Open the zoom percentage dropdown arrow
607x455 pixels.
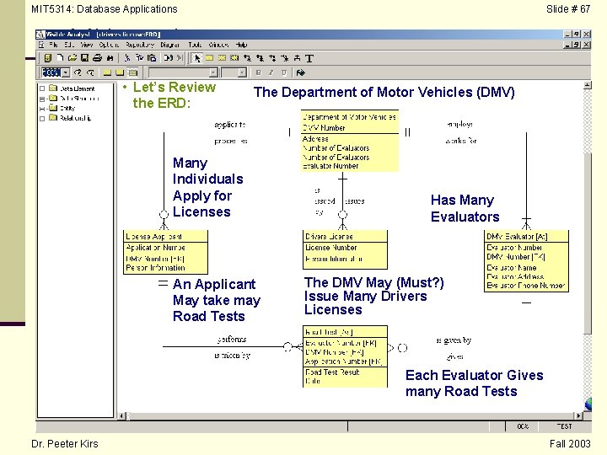[66, 72]
